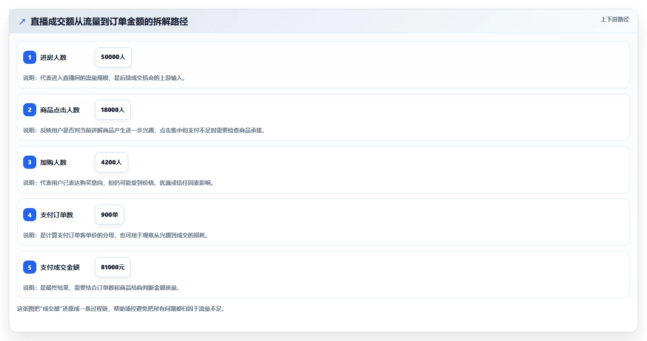Click the 18000人 value chip
647x341 pixels.
[113, 110]
